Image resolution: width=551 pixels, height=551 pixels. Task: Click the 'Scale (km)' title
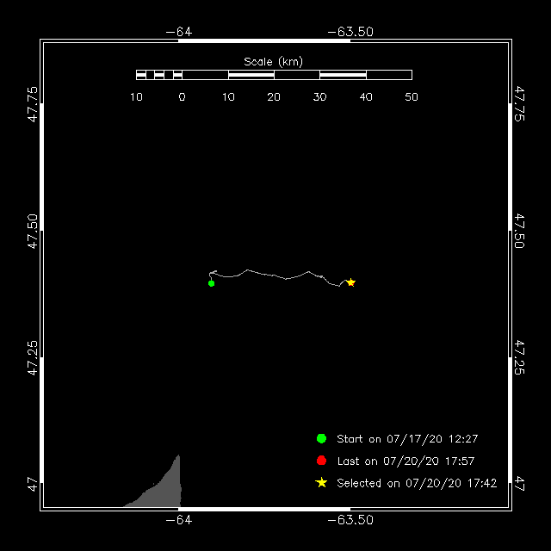click(x=274, y=61)
